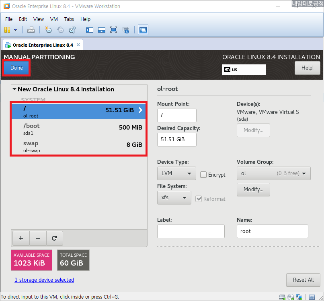The height and width of the screenshot is (301, 324).
Task: Select the Oracle Enterprise Linux 8.4 tab
Action: click(x=43, y=45)
